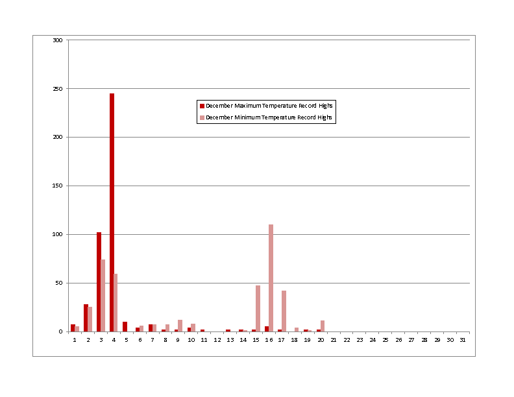514x397 pixels.
Task: Click the dark red bar for day 5
Action: coord(125,326)
